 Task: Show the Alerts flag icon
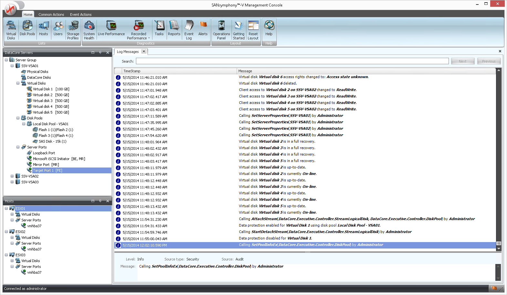(x=203, y=28)
